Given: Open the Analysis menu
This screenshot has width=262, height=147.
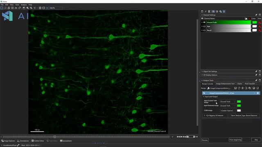Looking at the screenshot, I should [x=24, y=5].
